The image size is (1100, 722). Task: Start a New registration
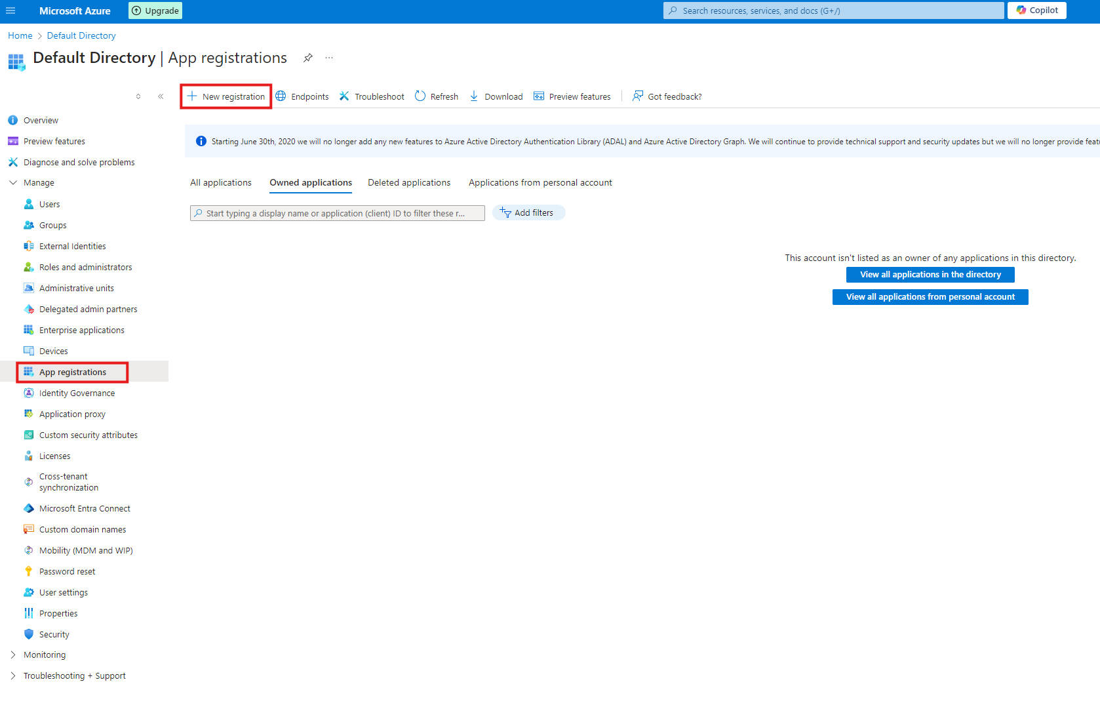tap(226, 96)
